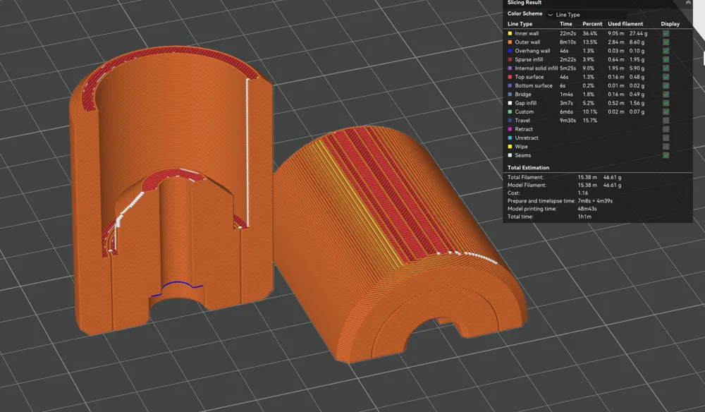Image resolution: width=705 pixels, height=412 pixels.
Task: Click the red Top surface color swatch
Action: [510, 77]
